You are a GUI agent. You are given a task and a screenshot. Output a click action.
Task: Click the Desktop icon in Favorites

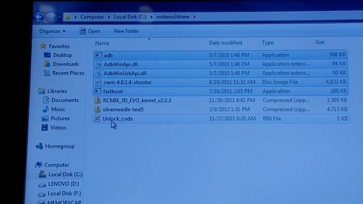47,55
